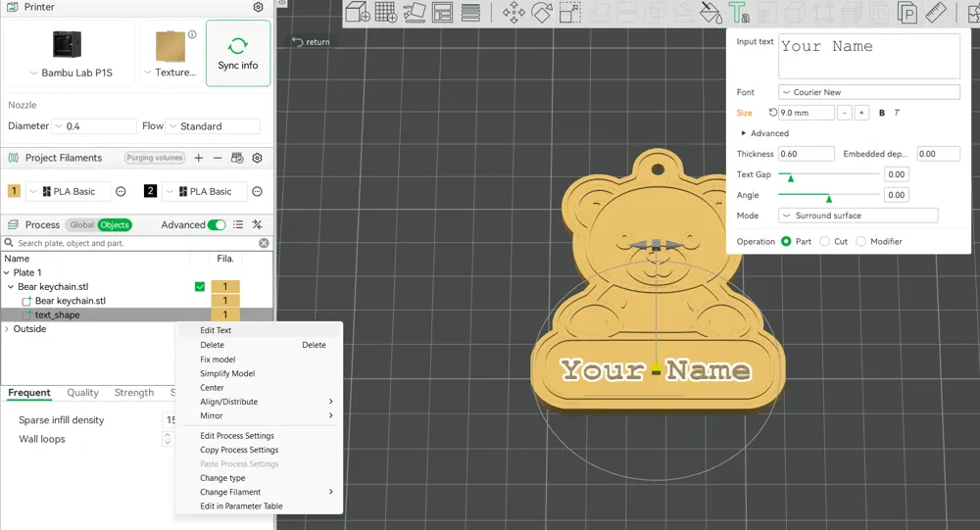The height and width of the screenshot is (530, 980).
Task: Open the Align/Distribute submenu
Action: point(259,402)
